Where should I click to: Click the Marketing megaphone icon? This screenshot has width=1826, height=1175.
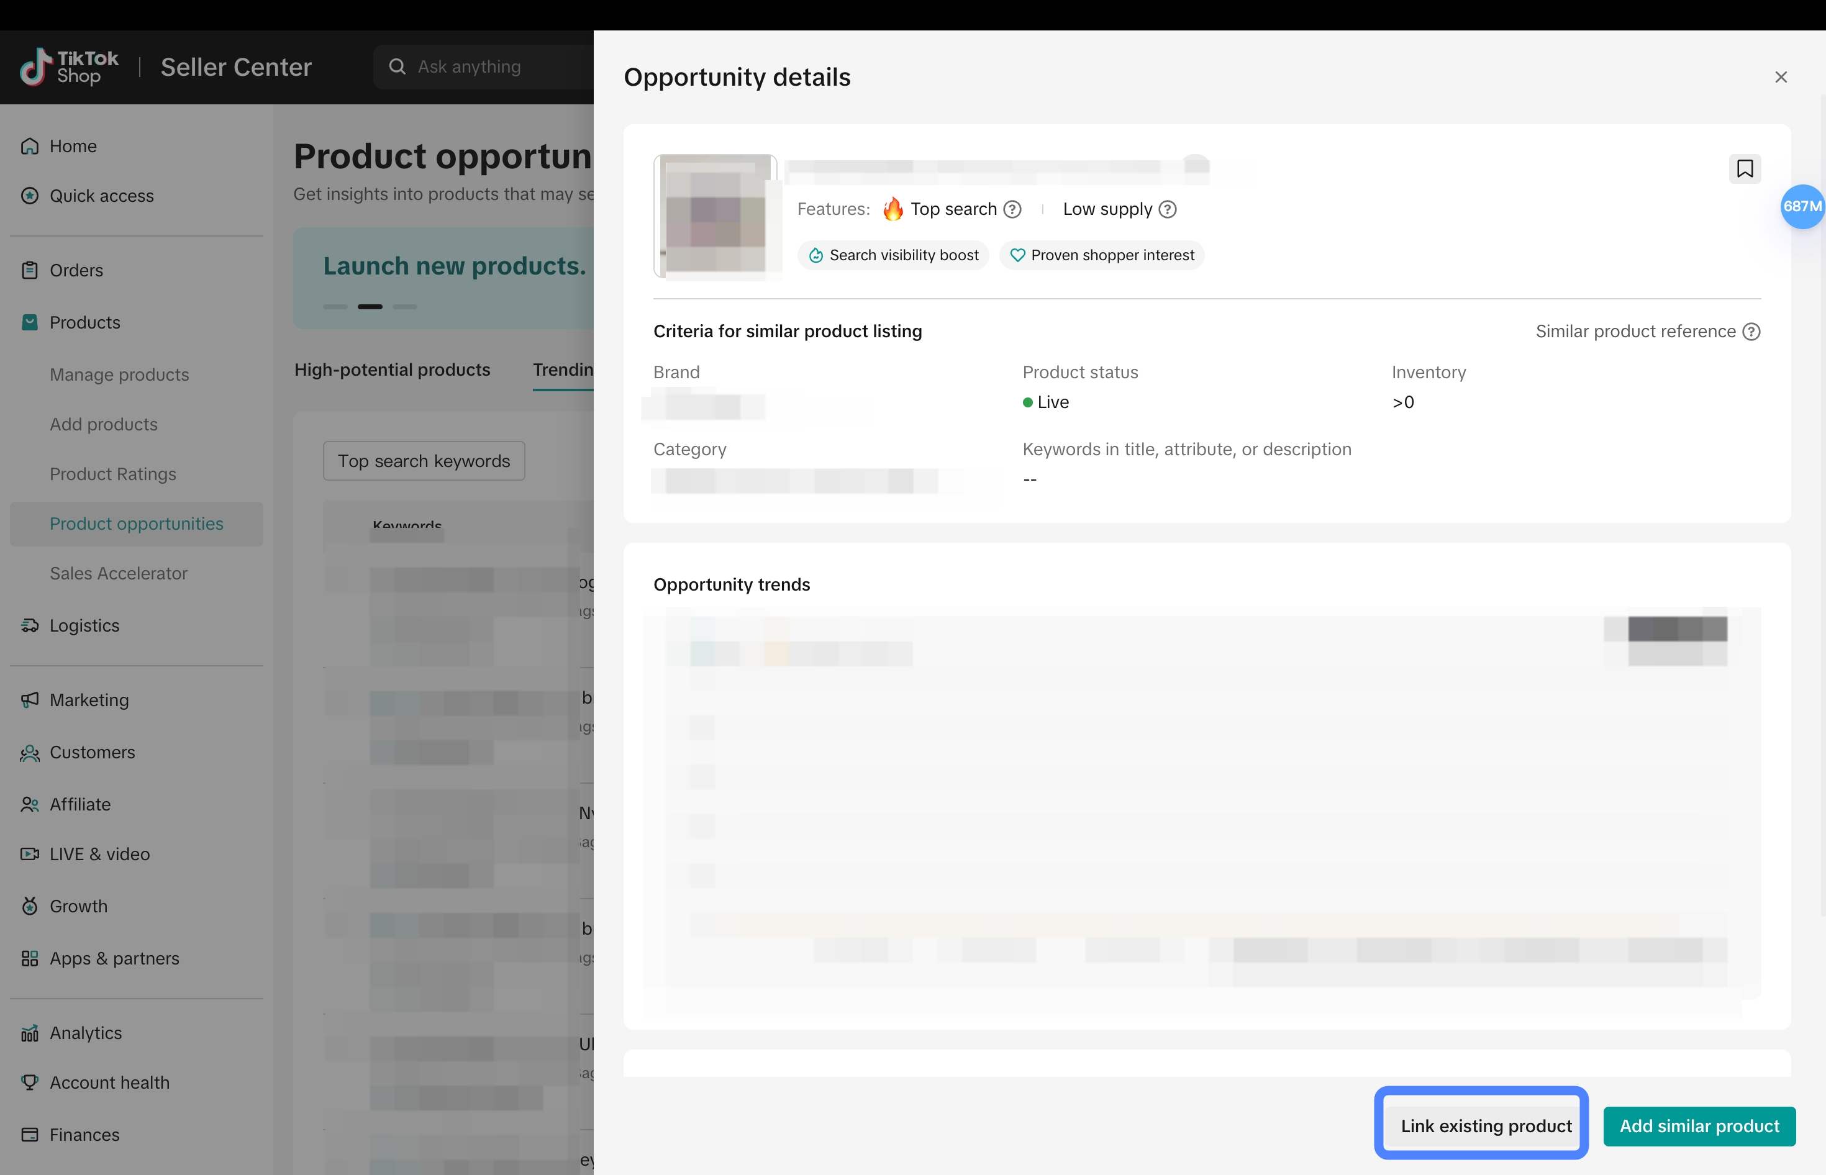coord(30,700)
